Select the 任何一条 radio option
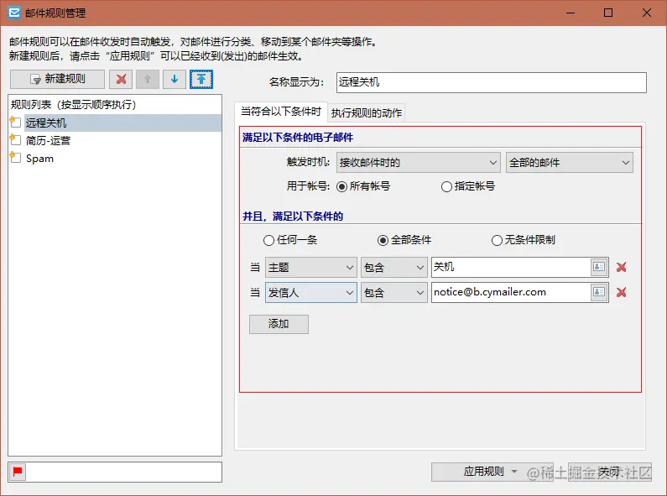The image size is (667, 496). pos(268,240)
